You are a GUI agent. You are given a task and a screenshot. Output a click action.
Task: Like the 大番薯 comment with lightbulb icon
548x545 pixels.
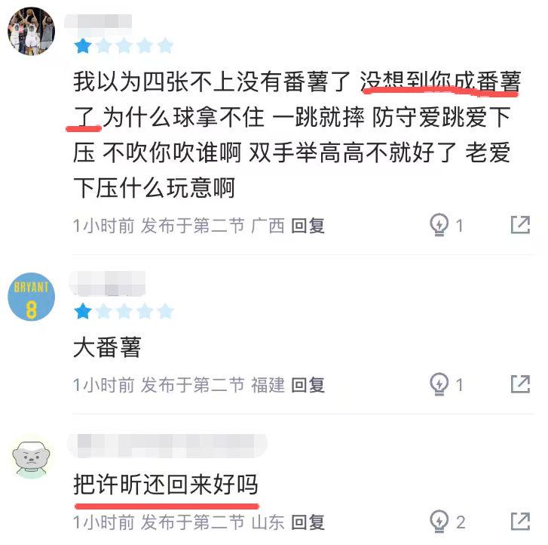tap(439, 384)
